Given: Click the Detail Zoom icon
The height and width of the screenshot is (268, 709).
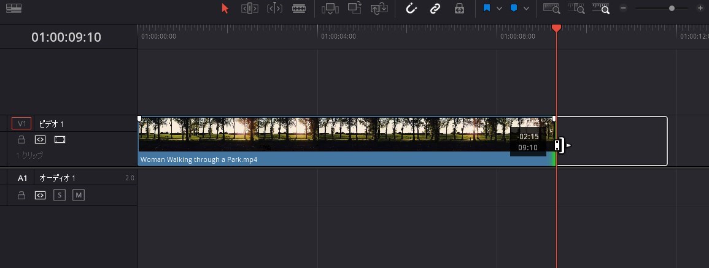Looking at the screenshot, I should click(x=576, y=8).
